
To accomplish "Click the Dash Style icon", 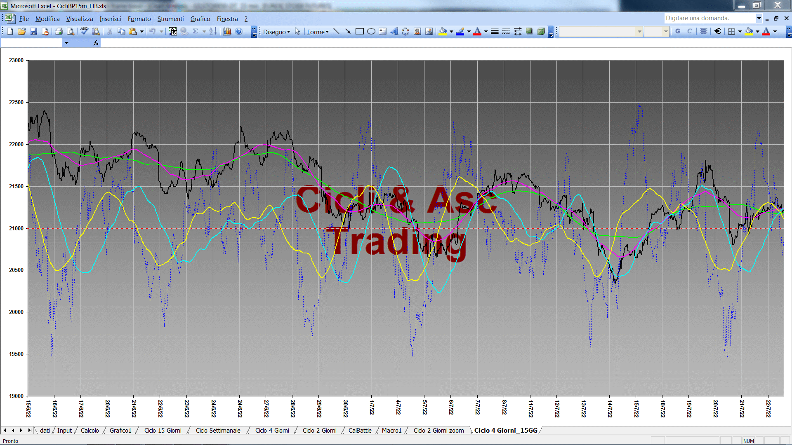I will click(x=506, y=31).
